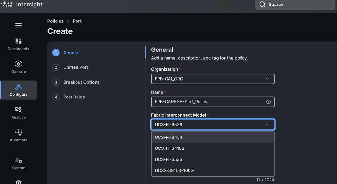Select step 4 Port Roles
This screenshot has height=184, width=337.
click(68, 97)
